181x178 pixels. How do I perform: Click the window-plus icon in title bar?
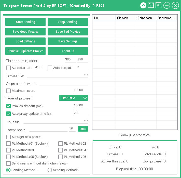click(151, 5)
